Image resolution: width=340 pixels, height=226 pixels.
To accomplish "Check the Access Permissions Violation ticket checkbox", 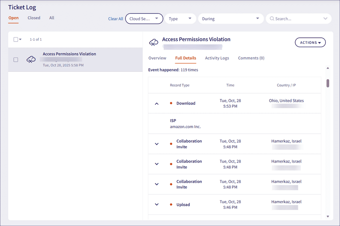I will (x=16, y=59).
